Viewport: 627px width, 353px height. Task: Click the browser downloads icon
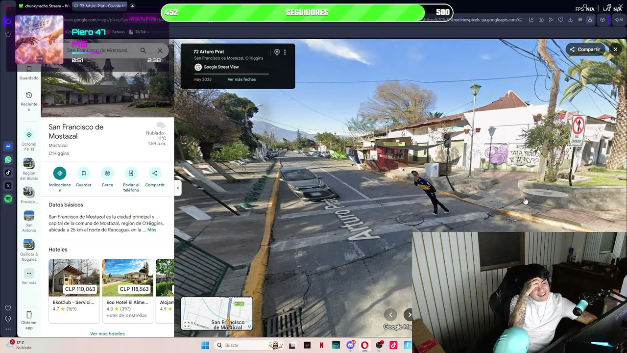click(x=570, y=20)
